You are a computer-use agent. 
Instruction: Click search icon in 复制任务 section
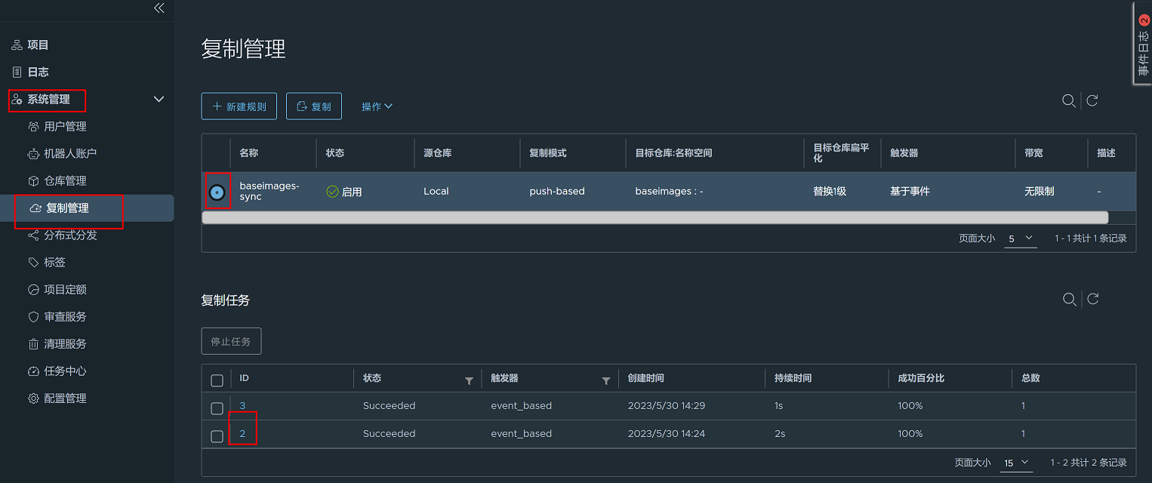click(x=1069, y=300)
